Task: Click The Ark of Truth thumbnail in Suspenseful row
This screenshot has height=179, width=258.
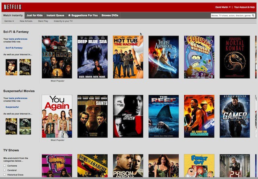Action: pyautogui.click(x=11, y=126)
